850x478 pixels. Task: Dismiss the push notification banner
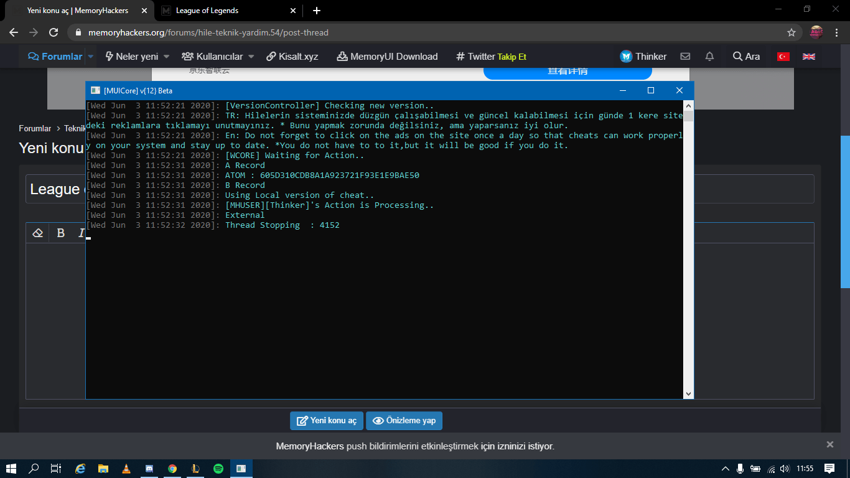click(x=829, y=444)
